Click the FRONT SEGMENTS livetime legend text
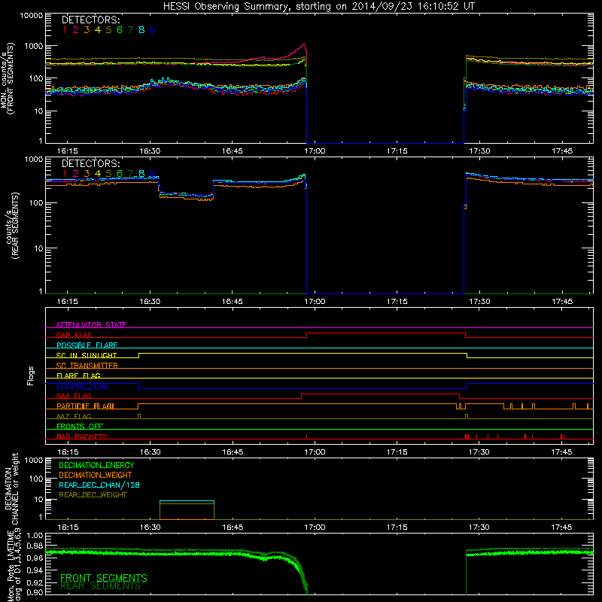Viewport: 602px width, 602px height. coord(104,578)
